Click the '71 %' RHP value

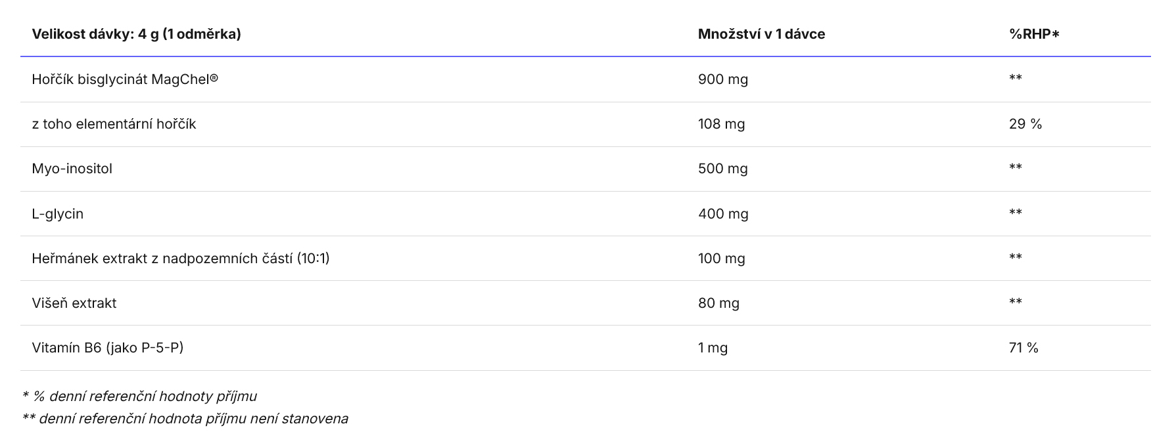coord(1023,348)
